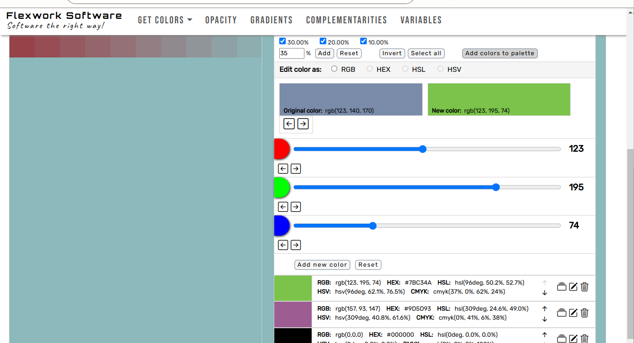Click the Invert button

[x=392, y=53]
